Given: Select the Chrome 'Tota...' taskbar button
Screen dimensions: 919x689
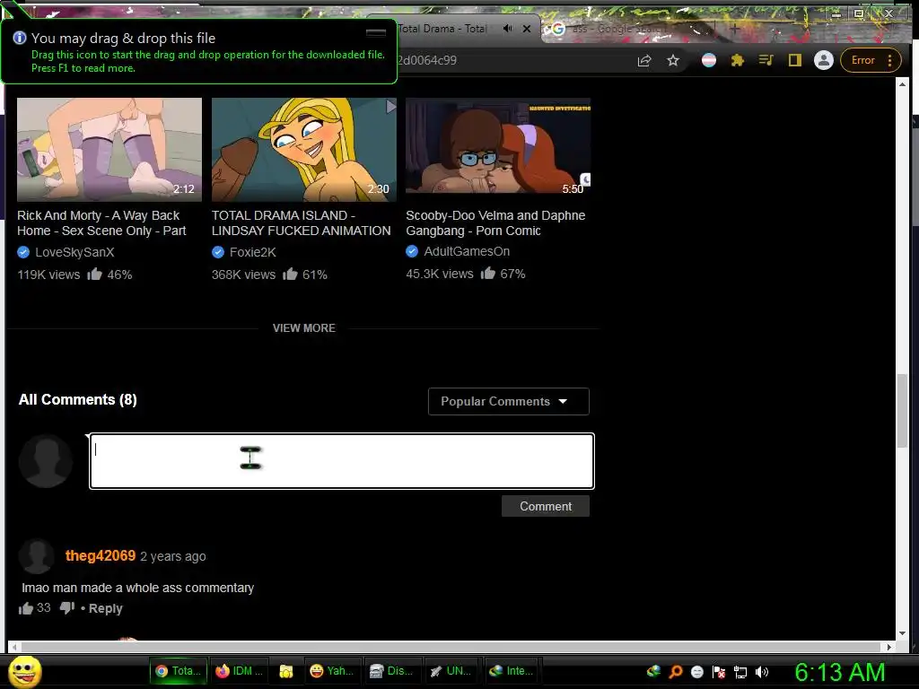Looking at the screenshot, I should [x=178, y=671].
